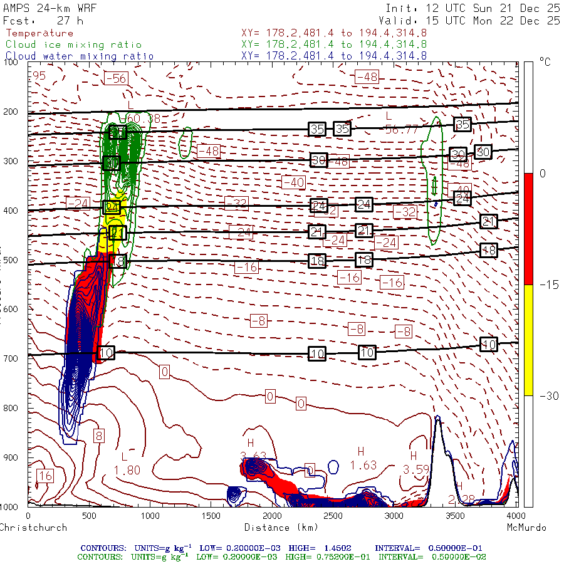Click the "300" pressure axis tick label
Viewport: 564px width, 564px height.
pyautogui.click(x=11, y=161)
